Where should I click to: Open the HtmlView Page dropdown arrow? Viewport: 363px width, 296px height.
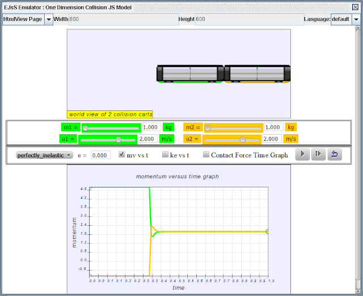pos(49,19)
